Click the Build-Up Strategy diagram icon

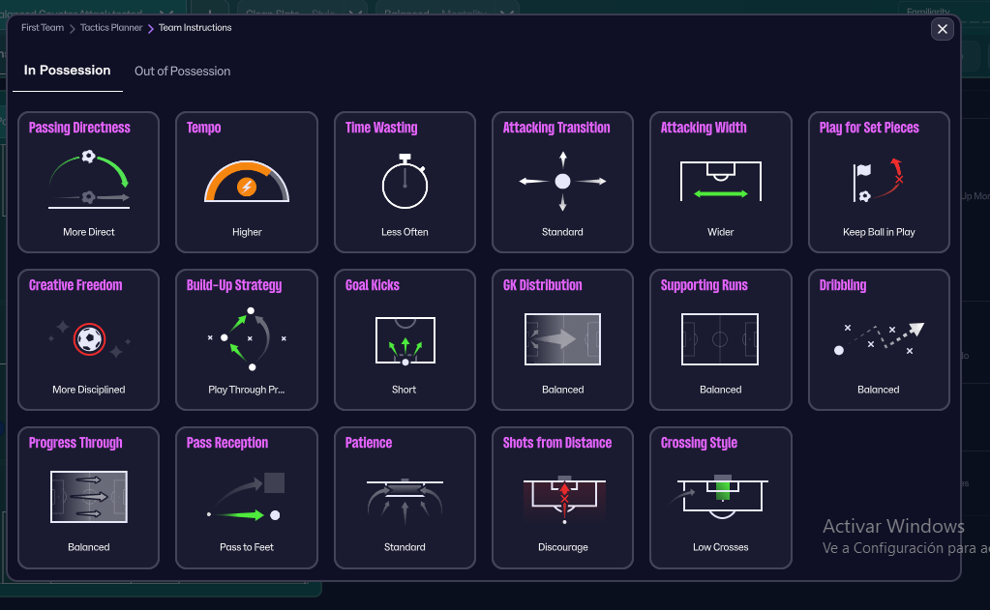pos(247,338)
